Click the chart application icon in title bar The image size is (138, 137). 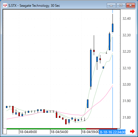[5, 5]
